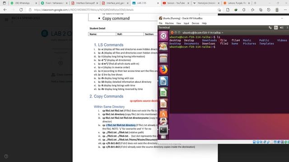The width and height of the screenshot is (289, 162).
Task: Reload the Classroom page
Action: pos(21,10)
